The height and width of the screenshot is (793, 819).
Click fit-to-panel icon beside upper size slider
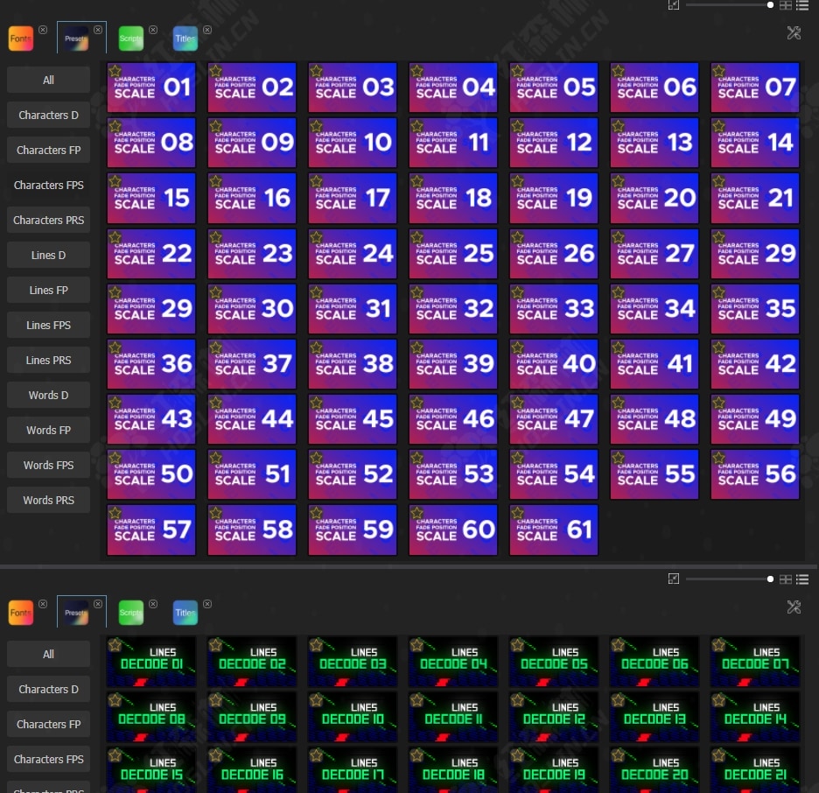pyautogui.click(x=674, y=5)
